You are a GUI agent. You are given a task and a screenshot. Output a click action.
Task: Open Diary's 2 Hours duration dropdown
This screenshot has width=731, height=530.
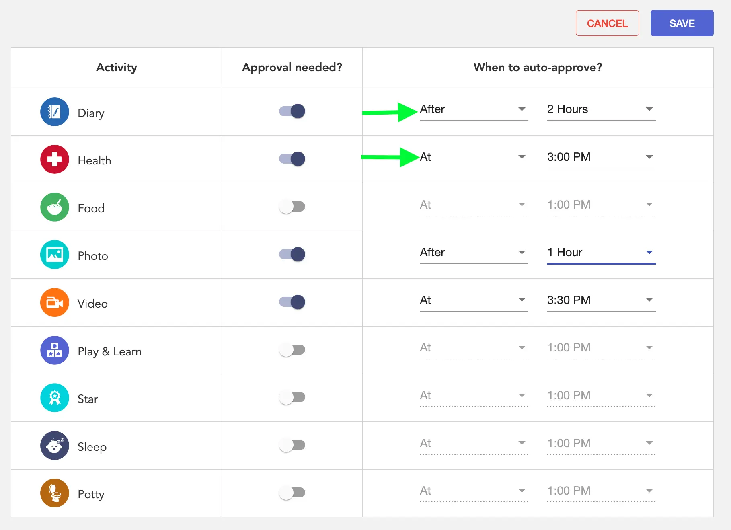tap(601, 109)
